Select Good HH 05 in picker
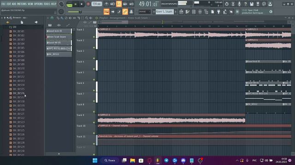Screen dimensions: 295x165 pyautogui.click(x=59, y=43)
